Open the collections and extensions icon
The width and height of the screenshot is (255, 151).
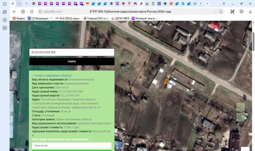pos(241,12)
